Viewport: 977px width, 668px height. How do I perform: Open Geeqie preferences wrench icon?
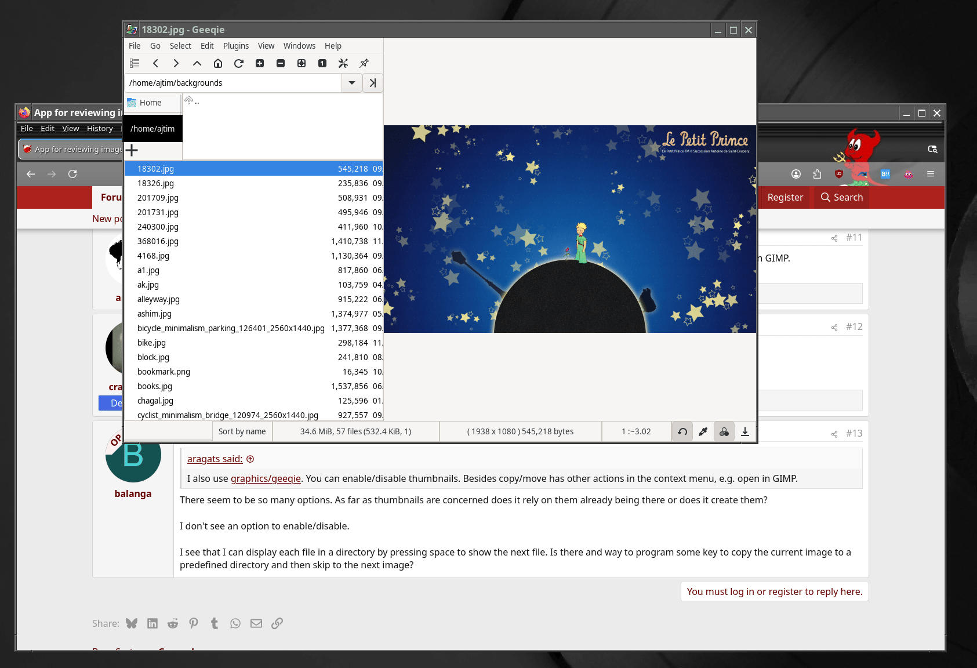point(343,63)
